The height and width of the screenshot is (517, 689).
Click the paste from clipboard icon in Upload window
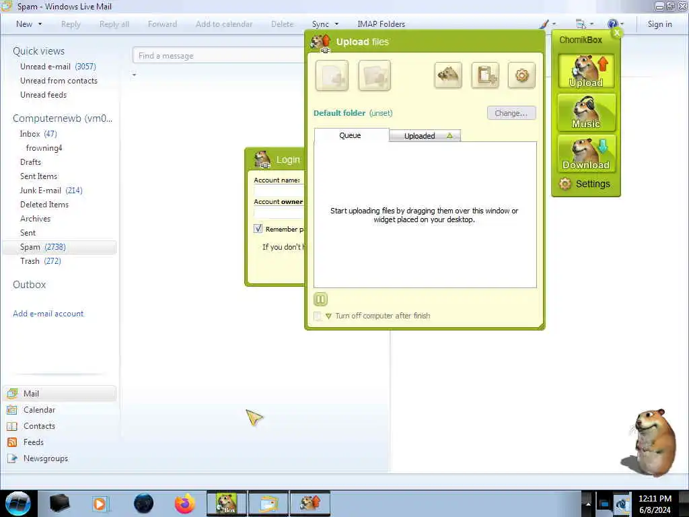coord(485,75)
